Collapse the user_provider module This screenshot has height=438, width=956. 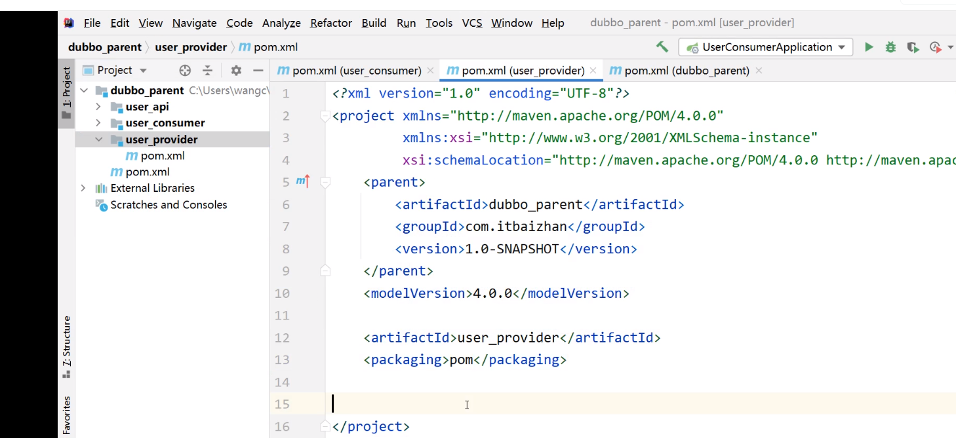pyautogui.click(x=98, y=139)
